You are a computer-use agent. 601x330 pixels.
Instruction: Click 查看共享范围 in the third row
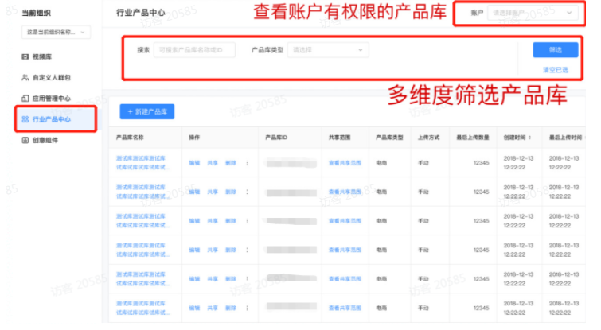(x=345, y=221)
